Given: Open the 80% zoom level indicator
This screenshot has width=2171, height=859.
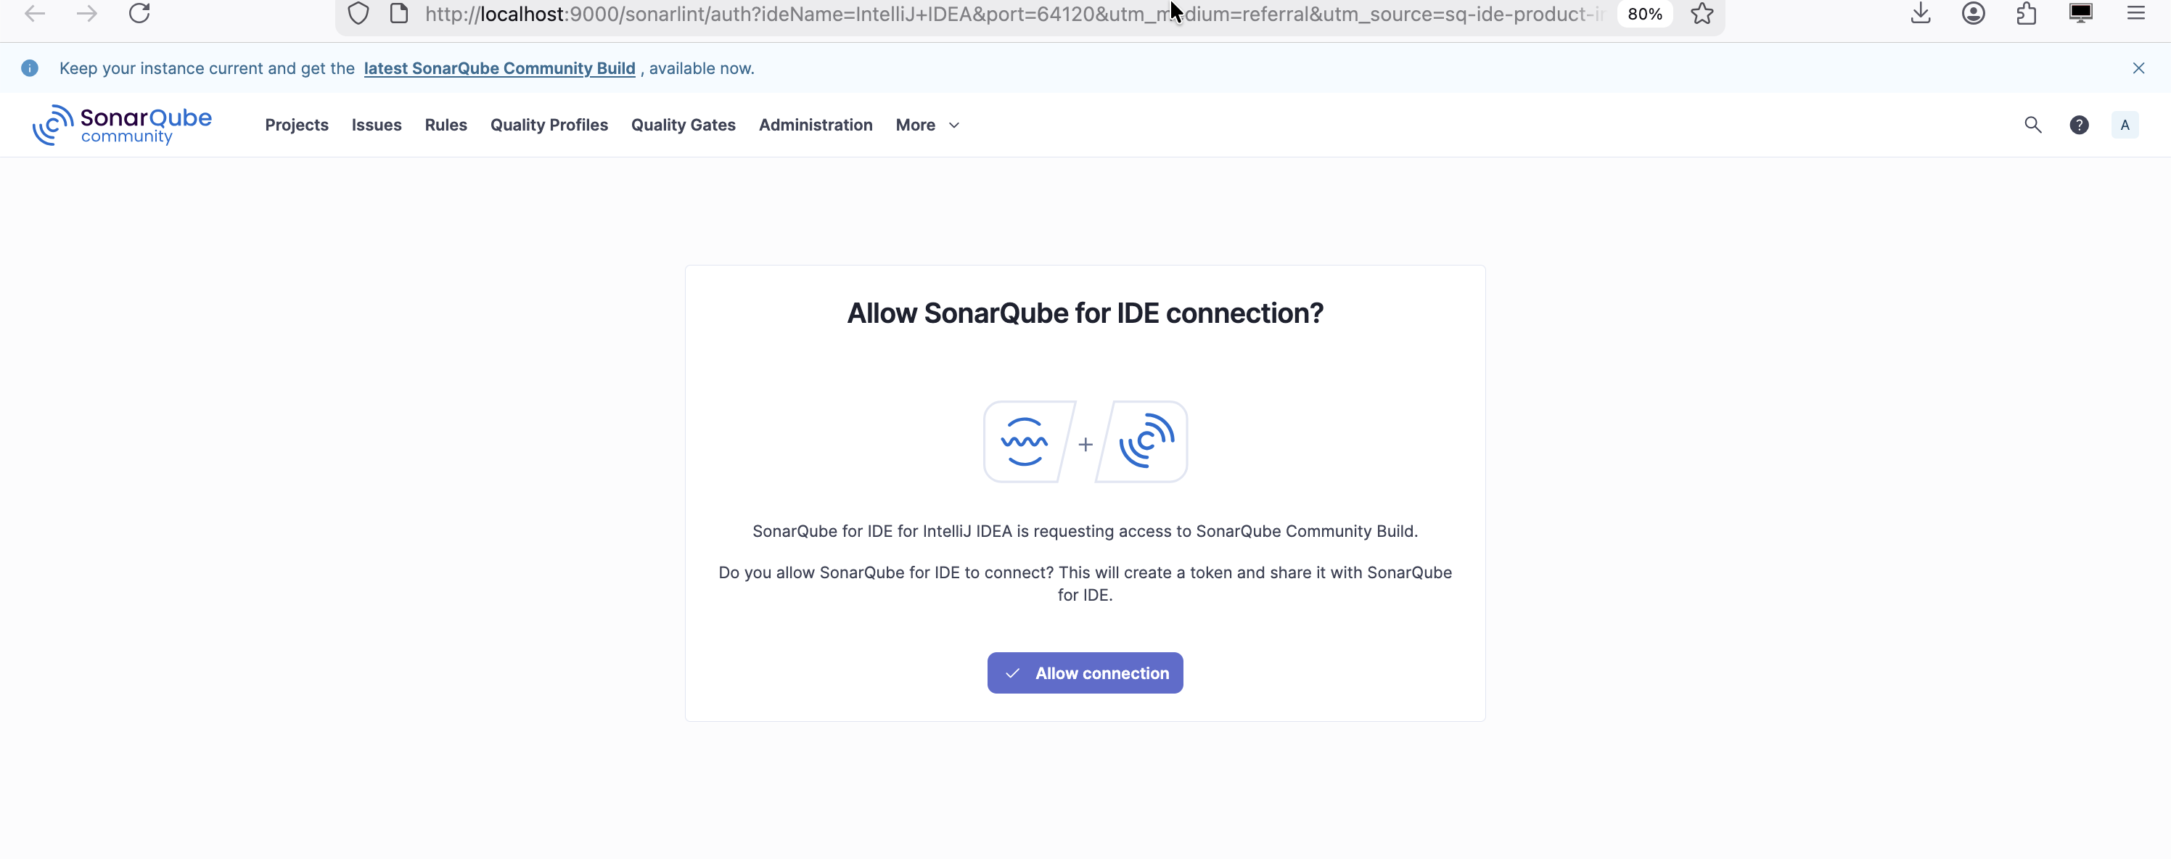Looking at the screenshot, I should click(1644, 14).
